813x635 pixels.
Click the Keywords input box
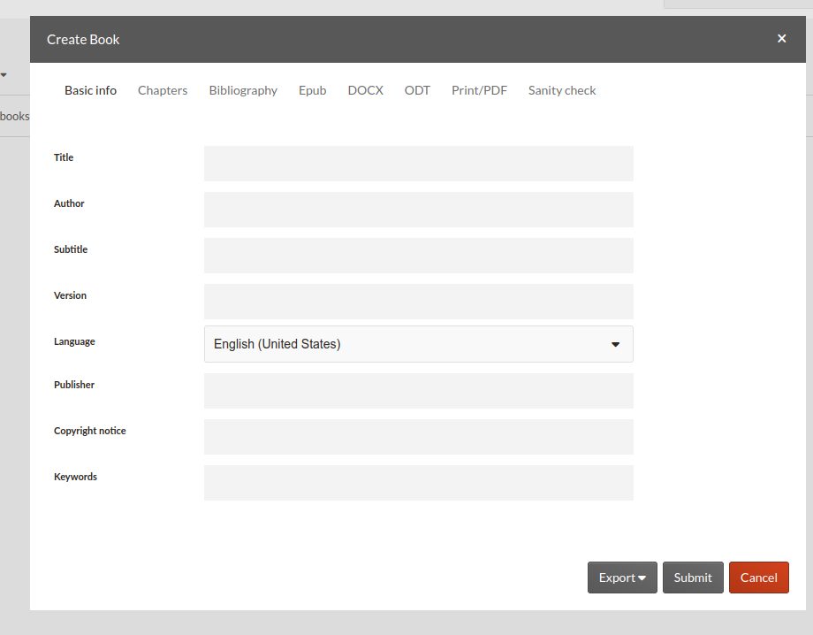coord(418,483)
